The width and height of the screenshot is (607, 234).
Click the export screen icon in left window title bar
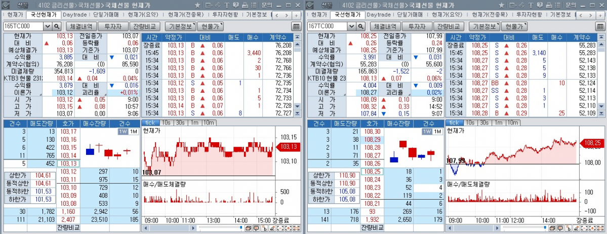click(209, 6)
